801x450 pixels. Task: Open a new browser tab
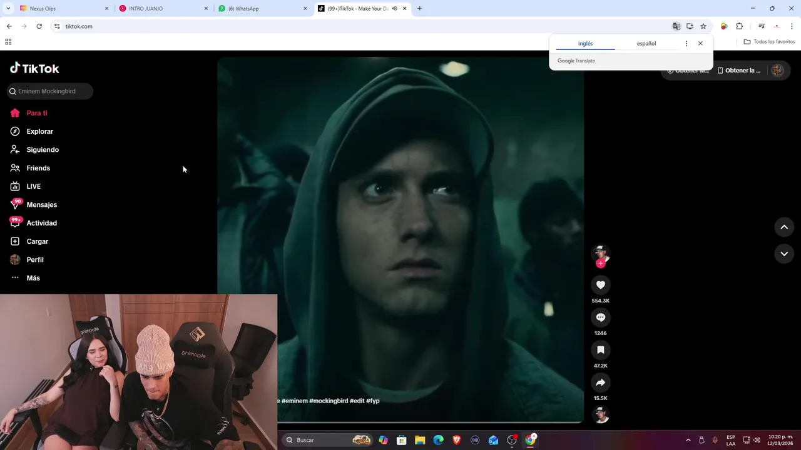click(419, 9)
